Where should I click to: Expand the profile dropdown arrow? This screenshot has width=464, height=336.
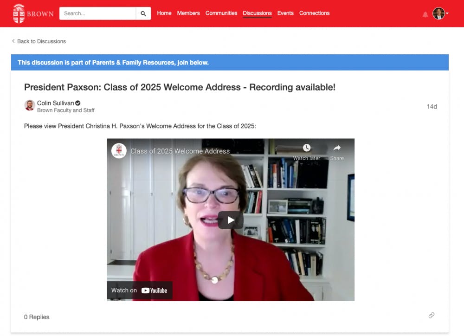click(x=447, y=13)
